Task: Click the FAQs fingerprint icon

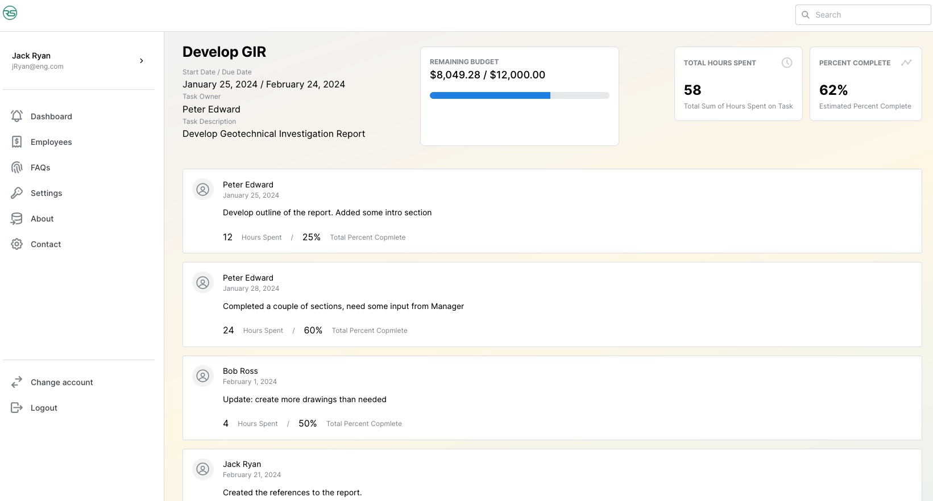Action: [17, 167]
